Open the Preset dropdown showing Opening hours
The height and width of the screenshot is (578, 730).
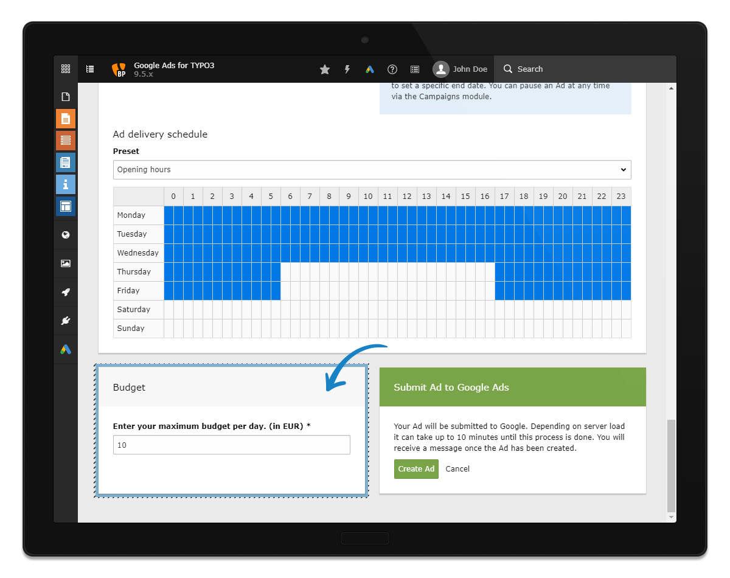(x=372, y=170)
